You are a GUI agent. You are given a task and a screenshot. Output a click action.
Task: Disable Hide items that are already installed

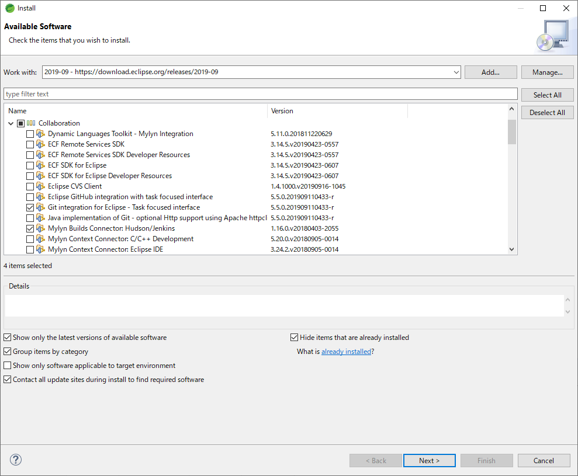(295, 338)
